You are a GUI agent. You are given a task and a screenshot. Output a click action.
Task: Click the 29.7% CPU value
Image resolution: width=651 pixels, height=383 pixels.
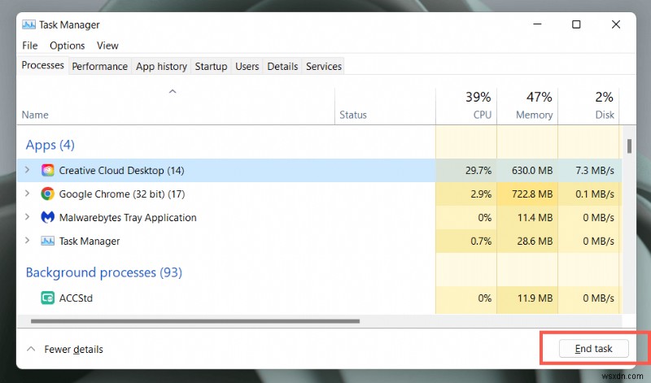pyautogui.click(x=478, y=171)
